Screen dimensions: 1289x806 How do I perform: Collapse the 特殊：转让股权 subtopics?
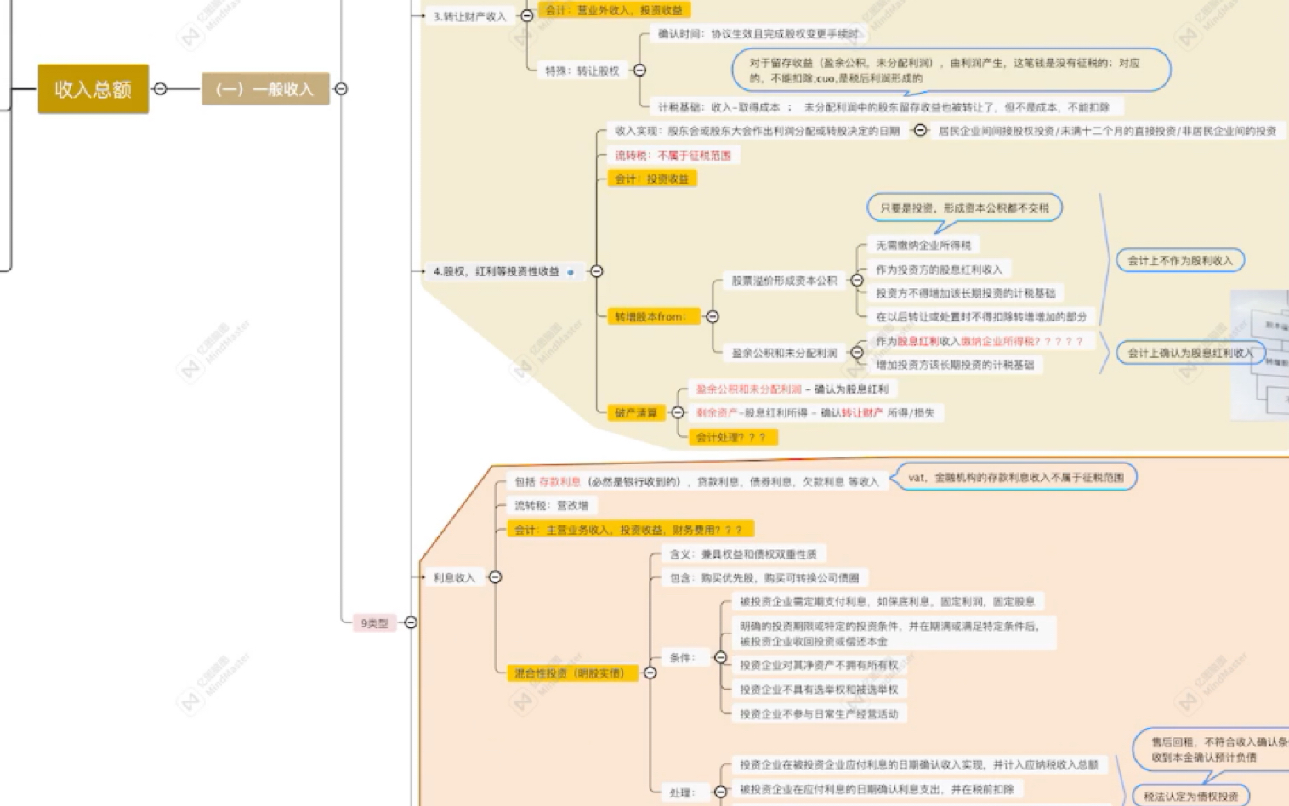point(639,71)
